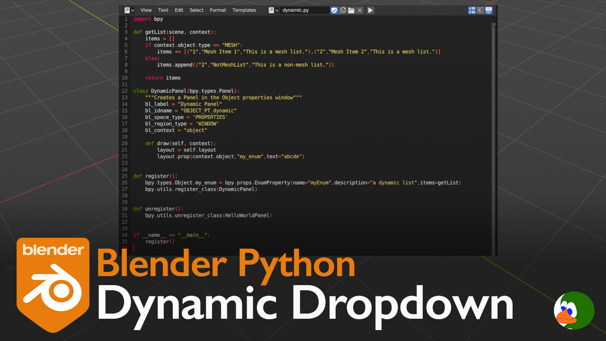Expand the sidebar using the small arrow
Viewport: 606px width, 341px height.
[494, 24]
